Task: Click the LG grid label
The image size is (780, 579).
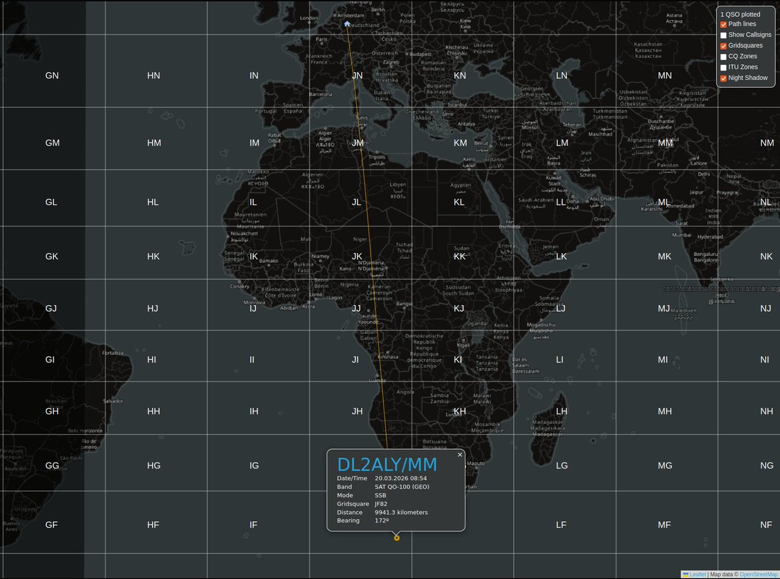Action: click(x=562, y=465)
